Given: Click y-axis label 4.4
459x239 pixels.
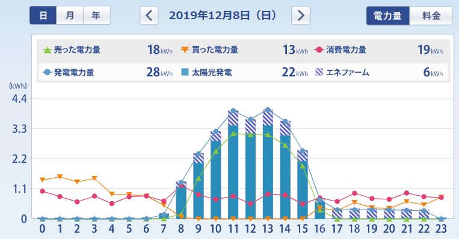Looking at the screenshot, I should [19, 98].
